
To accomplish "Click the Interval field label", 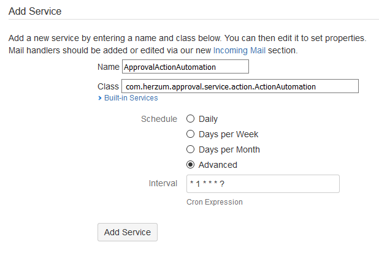I will tap(163, 183).
